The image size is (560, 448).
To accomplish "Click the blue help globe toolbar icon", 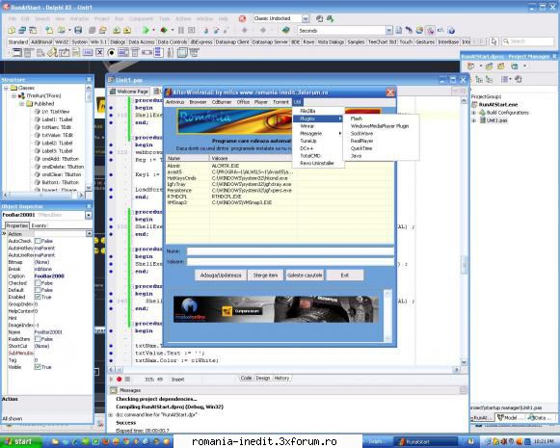I will point(451,30).
